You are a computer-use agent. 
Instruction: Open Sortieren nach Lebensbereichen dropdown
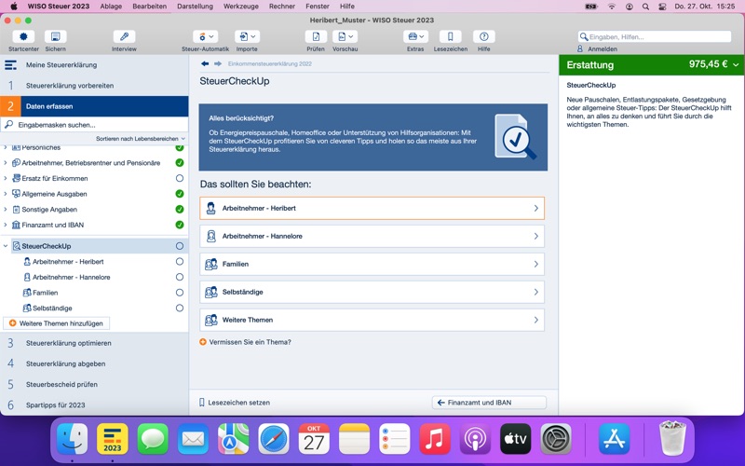click(x=141, y=139)
